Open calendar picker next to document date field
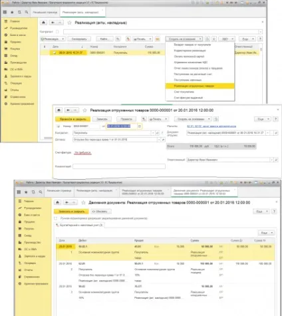Viewport: 282px width, 316px height. click(140, 126)
